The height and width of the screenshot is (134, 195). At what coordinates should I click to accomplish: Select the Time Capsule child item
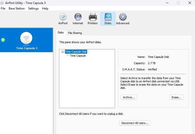(x=78, y=56)
